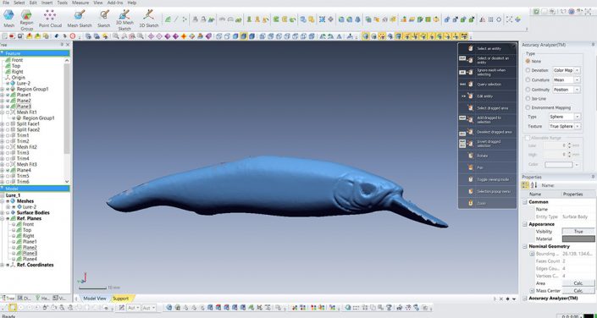This screenshot has height=318, width=597.
Task: Open the Sketch tool
Action: [104, 15]
